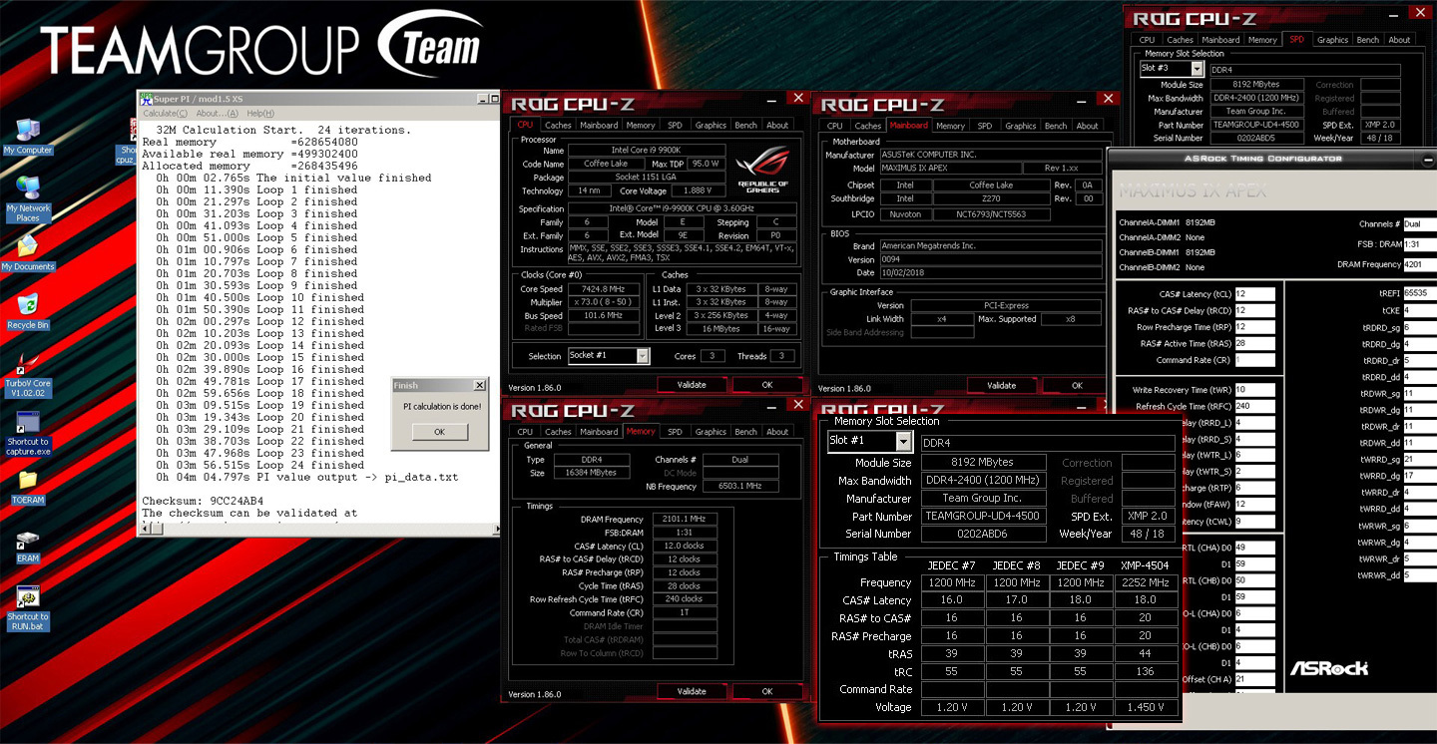Open the Help menu in Super PI
Screen dimensions: 1437x744
[260, 113]
